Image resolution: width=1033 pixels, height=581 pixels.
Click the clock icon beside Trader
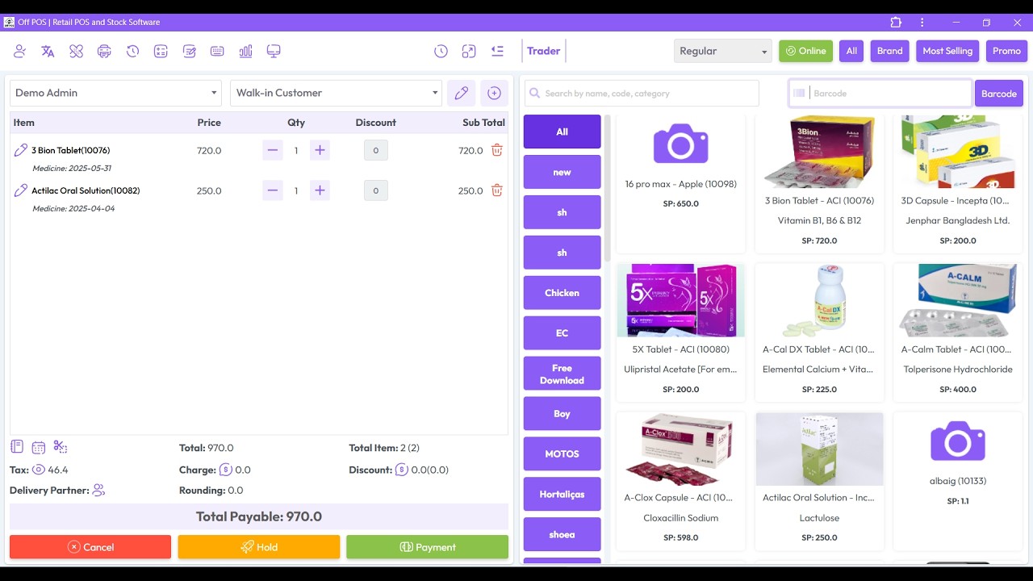[x=441, y=51]
